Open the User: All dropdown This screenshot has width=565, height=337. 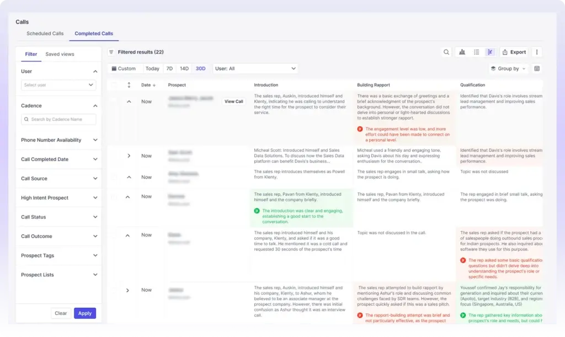pyautogui.click(x=255, y=68)
